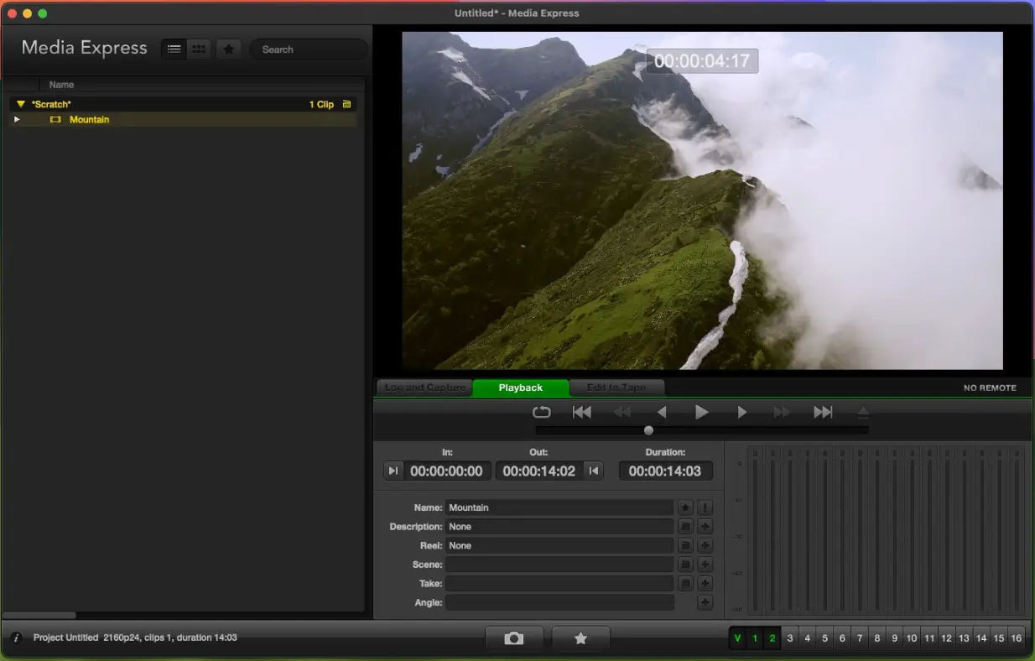This screenshot has width=1035, height=661.
Task: Enable audio channel 3
Action: 790,638
